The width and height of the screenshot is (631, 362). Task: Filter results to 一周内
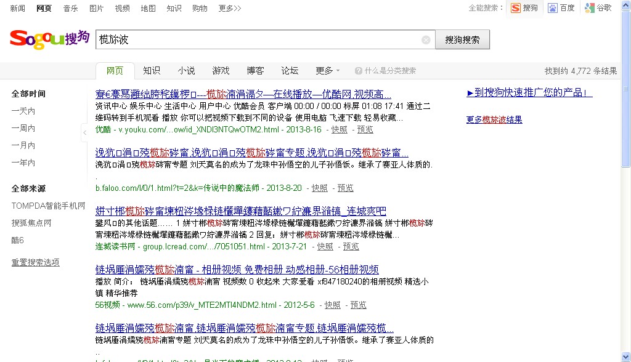pos(23,128)
